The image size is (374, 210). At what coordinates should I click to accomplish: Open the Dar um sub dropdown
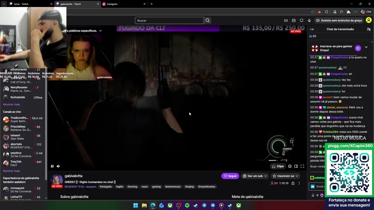click(x=255, y=176)
